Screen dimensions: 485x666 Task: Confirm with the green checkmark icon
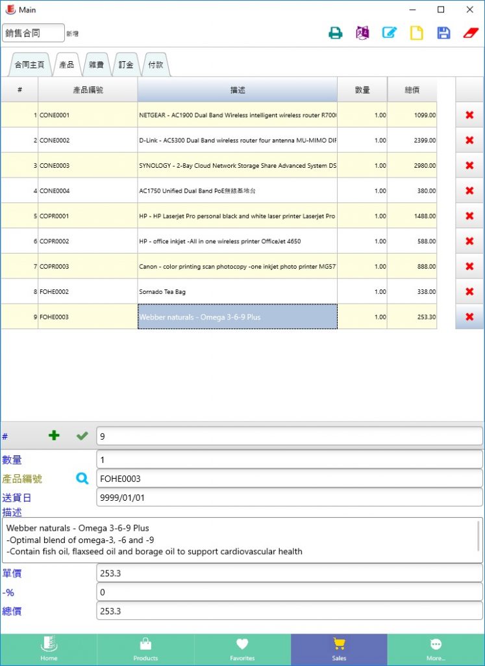coord(82,435)
